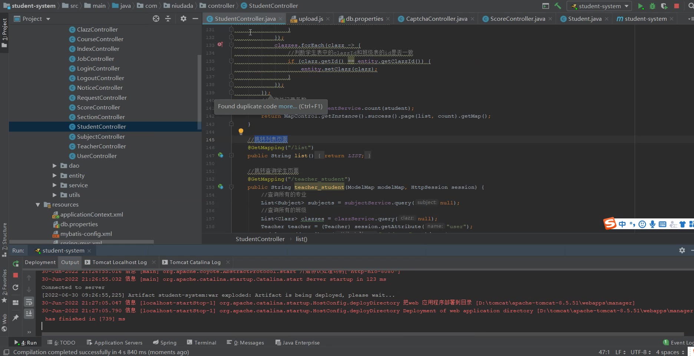Open the Tomcat Catalina Log tab
Viewport: 694px width, 356px height.
(195, 262)
